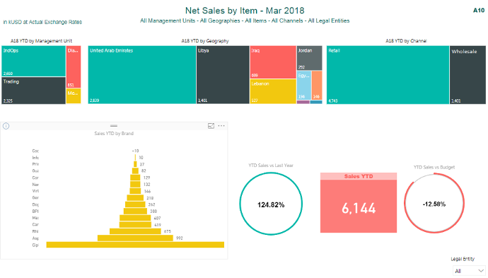Click the Legal Entity dropdown chevron

coord(481,271)
